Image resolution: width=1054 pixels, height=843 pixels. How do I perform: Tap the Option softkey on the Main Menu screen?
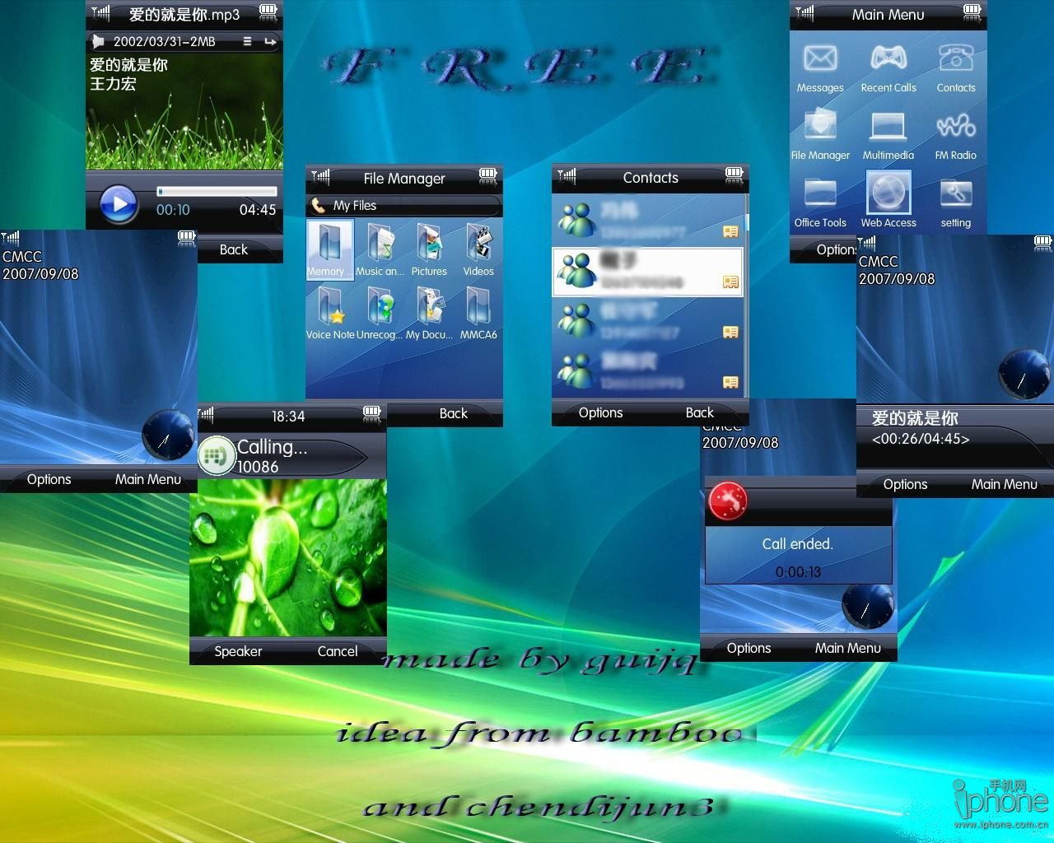(836, 249)
